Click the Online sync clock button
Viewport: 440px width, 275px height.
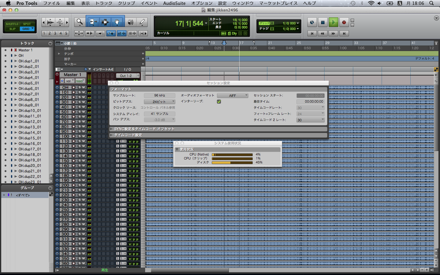312,22
